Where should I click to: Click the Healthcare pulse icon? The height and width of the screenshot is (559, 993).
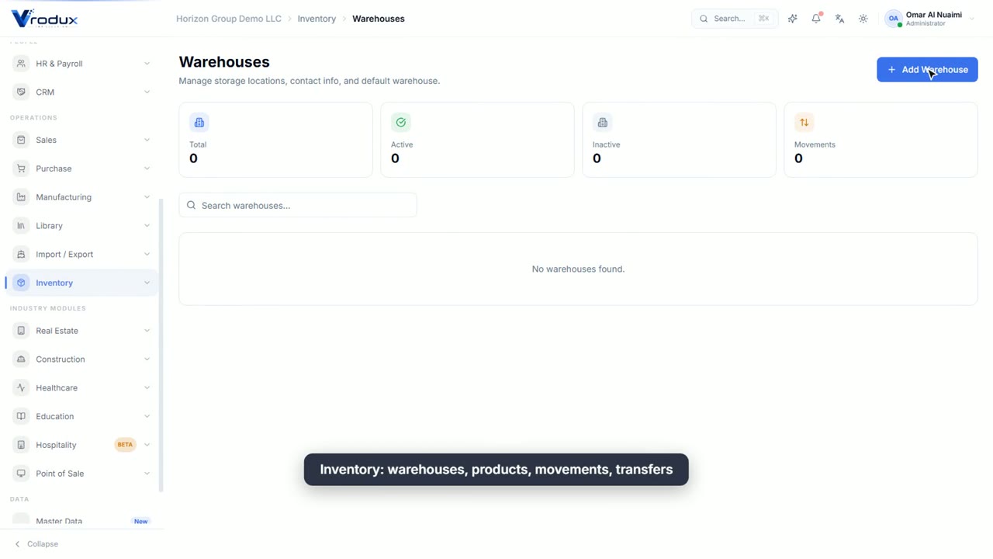(x=21, y=387)
